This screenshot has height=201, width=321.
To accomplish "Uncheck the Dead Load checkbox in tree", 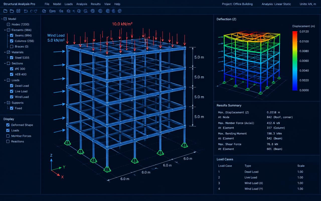I will click(12, 86).
